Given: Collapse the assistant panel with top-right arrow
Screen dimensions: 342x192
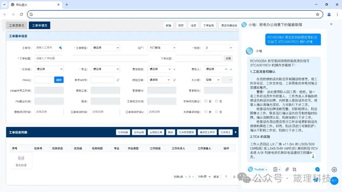Looking at the screenshot, I should (331, 24).
